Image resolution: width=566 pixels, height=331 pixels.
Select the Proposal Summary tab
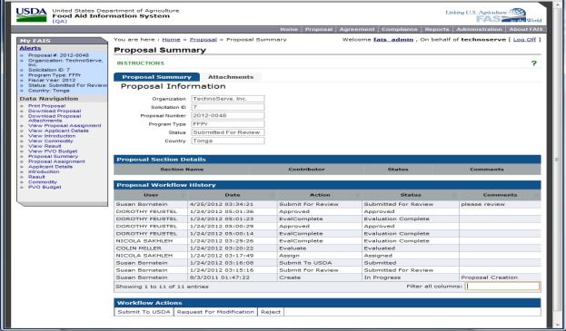click(x=156, y=77)
